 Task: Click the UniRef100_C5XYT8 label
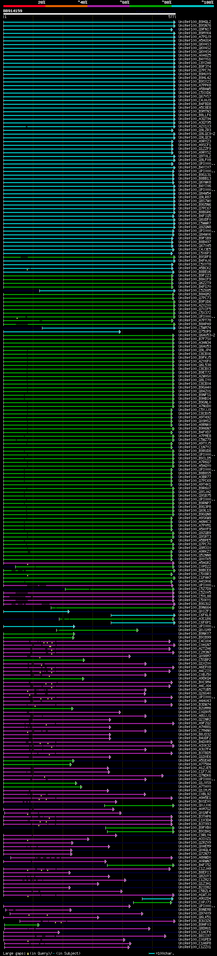click(x=195, y=264)
